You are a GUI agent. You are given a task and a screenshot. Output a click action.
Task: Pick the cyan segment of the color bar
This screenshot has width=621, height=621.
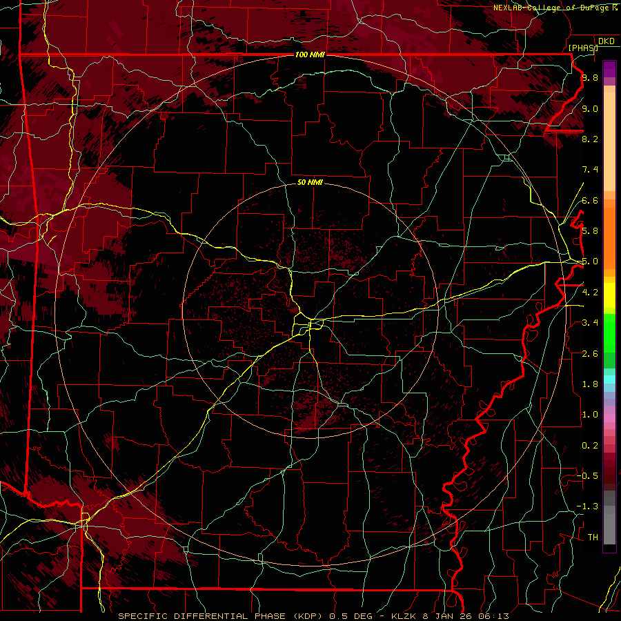pos(609,379)
